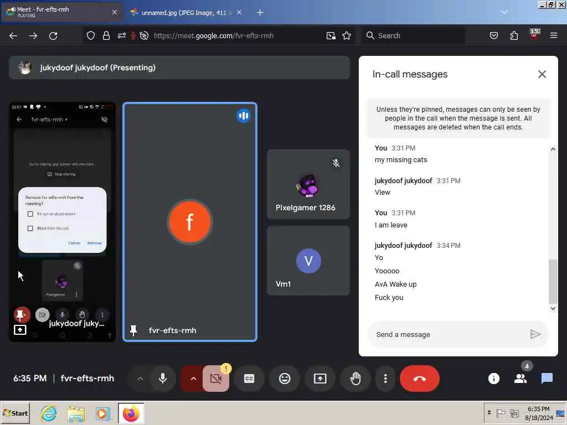Viewport: 567px width, 425px height.
Task: Show hidden tray icons arrow
Action: 489,412
